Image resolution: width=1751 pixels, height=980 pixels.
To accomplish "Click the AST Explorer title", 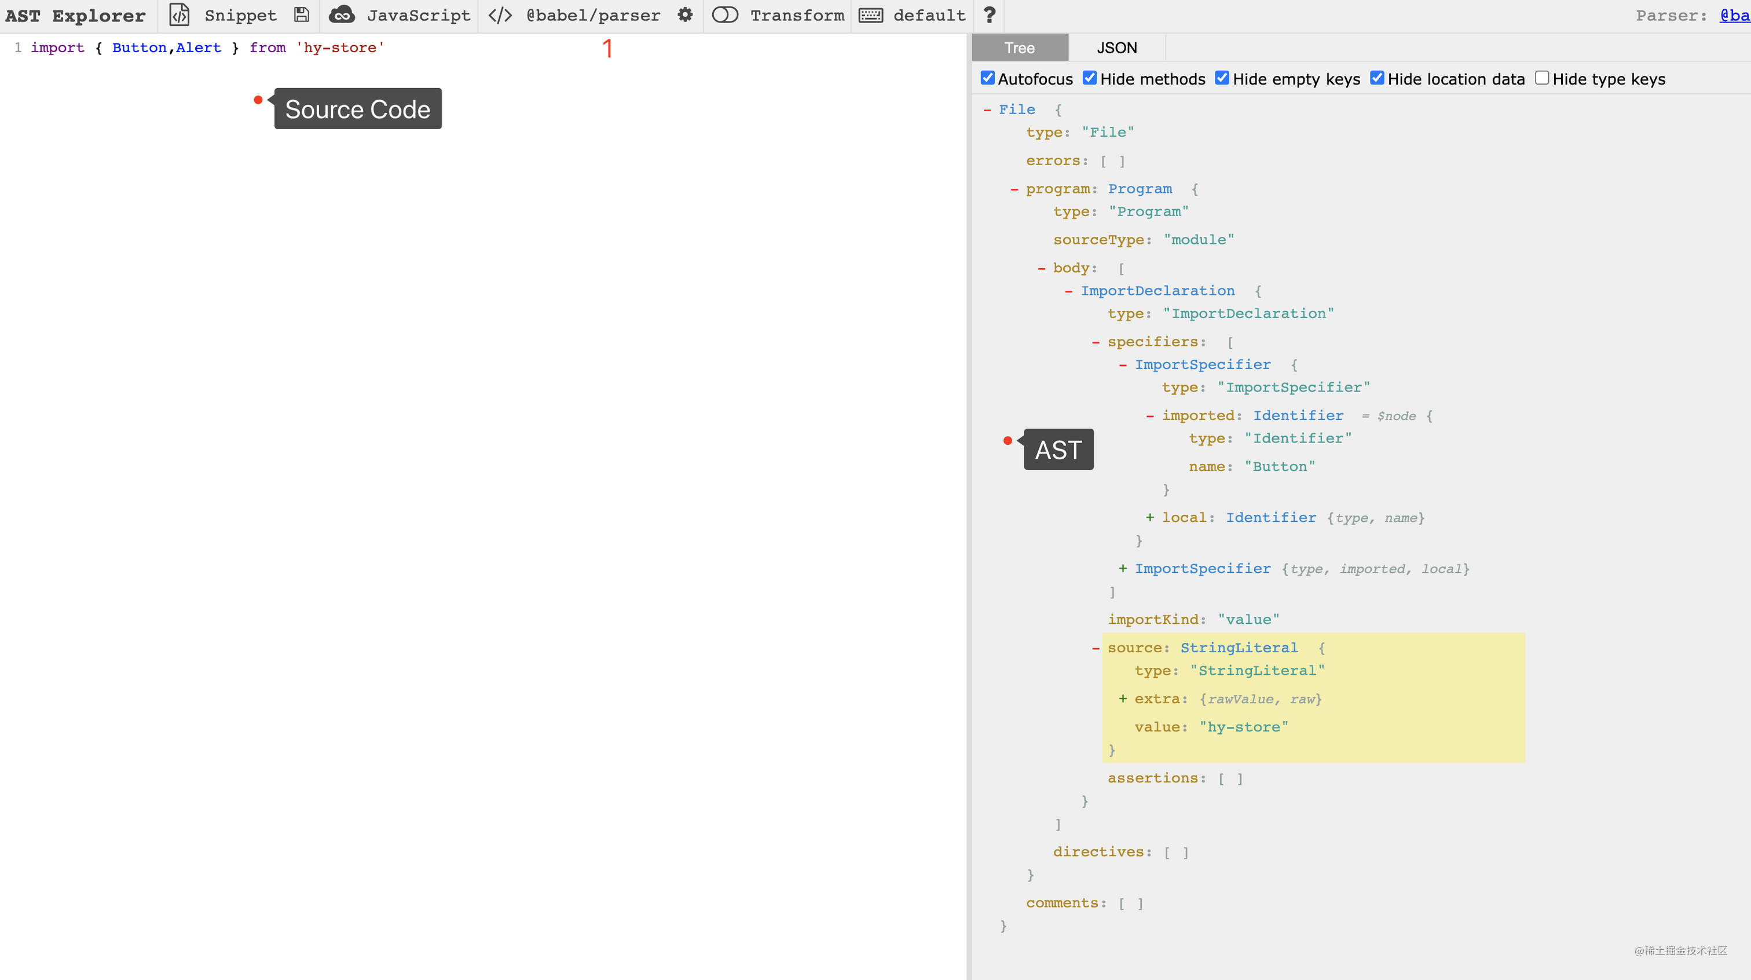I will pyautogui.click(x=75, y=15).
